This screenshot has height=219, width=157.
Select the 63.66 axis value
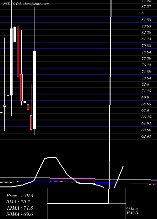[x=146, y=130]
